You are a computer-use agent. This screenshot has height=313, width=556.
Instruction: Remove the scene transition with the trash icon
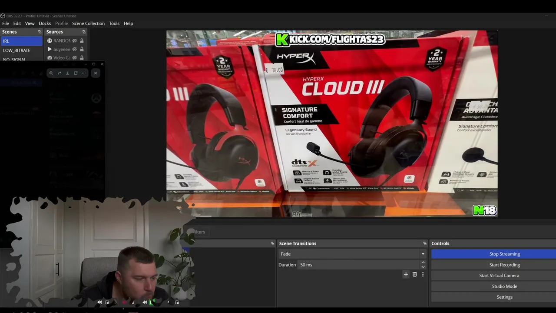(x=414, y=274)
